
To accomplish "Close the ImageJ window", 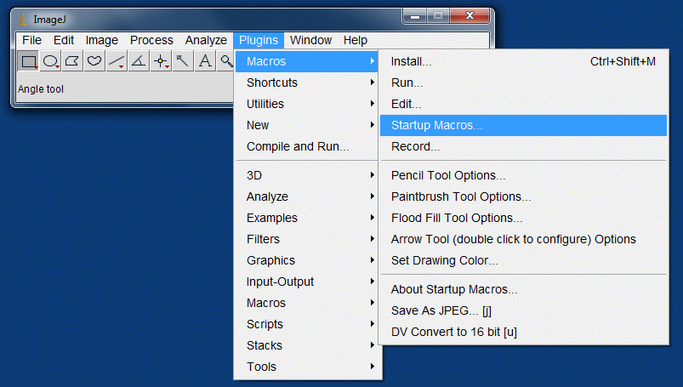I will point(470,16).
